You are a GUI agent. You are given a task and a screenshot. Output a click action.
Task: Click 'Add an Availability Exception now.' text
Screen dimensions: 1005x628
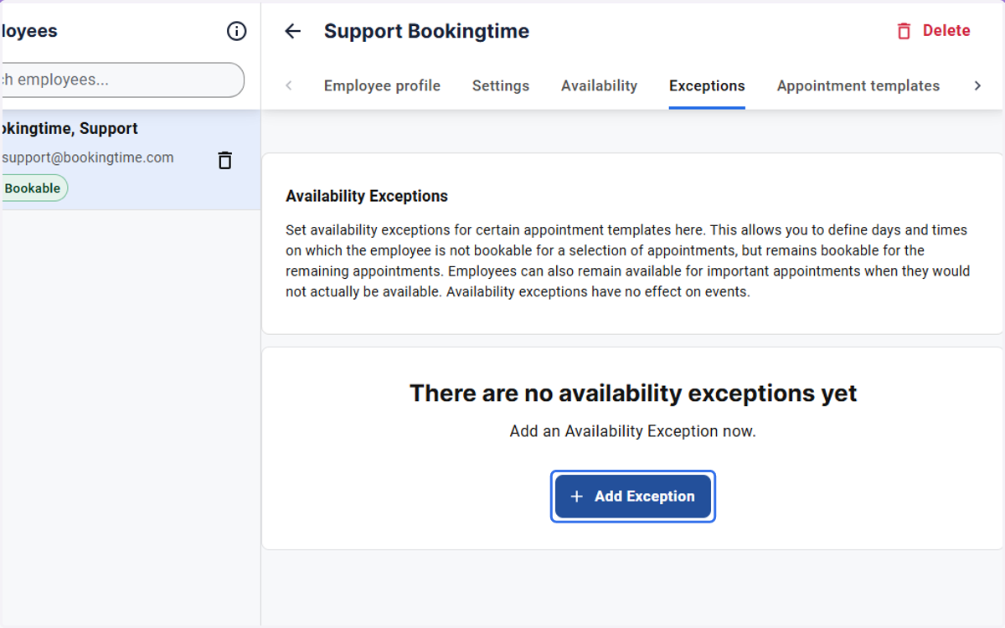tap(633, 431)
